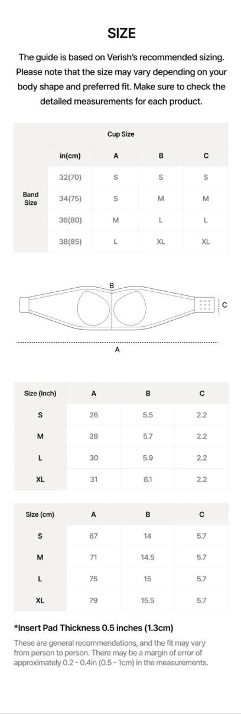
Task: Select the Size (Inch) table header
Action: (40, 393)
